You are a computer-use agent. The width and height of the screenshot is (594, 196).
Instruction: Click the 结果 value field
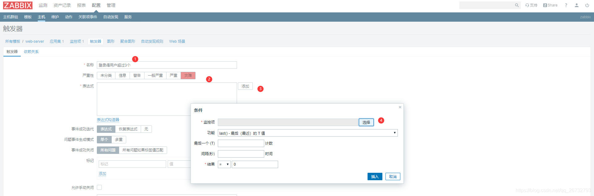pos(255,164)
